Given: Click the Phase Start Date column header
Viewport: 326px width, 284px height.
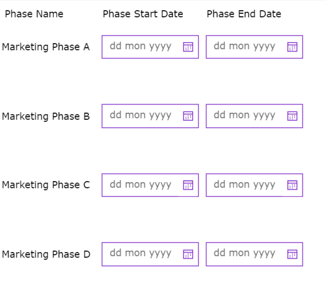Looking at the screenshot, I should pos(142,14).
